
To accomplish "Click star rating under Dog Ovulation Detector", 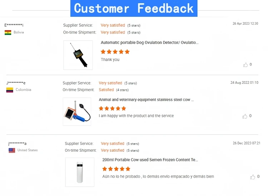I will point(115,52).
